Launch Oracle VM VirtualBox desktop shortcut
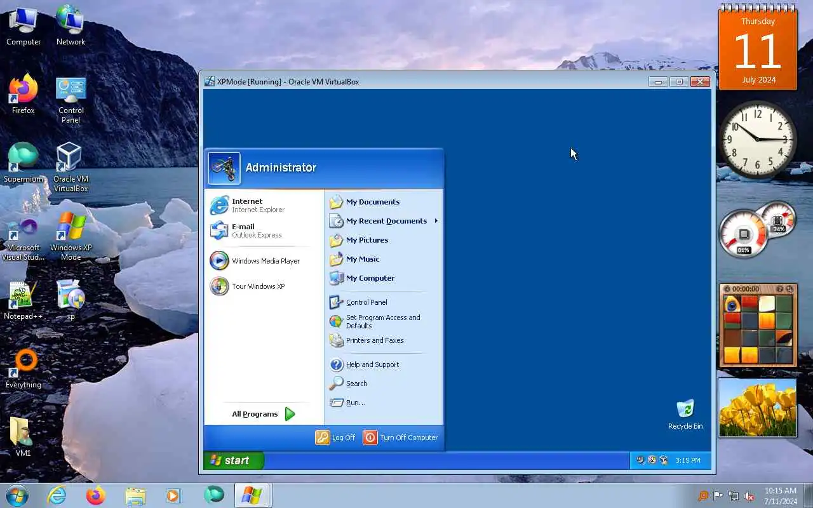 click(x=71, y=167)
